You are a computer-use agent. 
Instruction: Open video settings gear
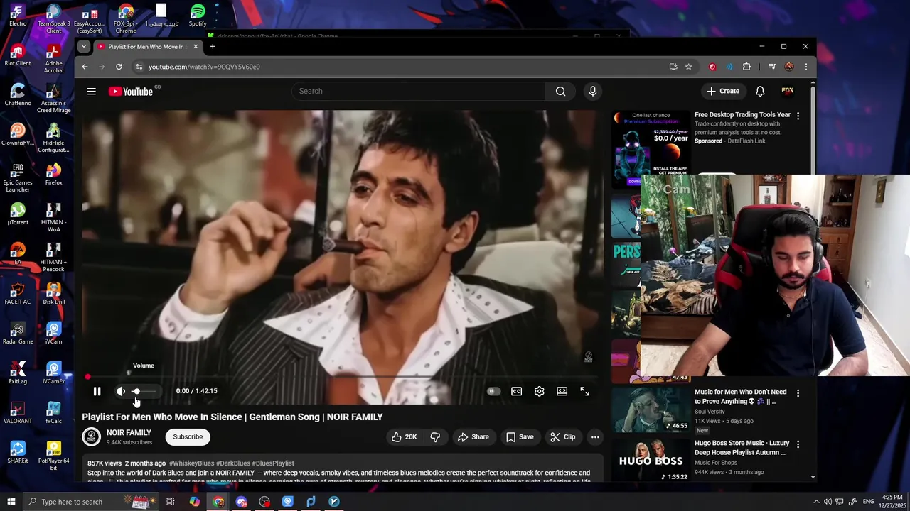539,391
